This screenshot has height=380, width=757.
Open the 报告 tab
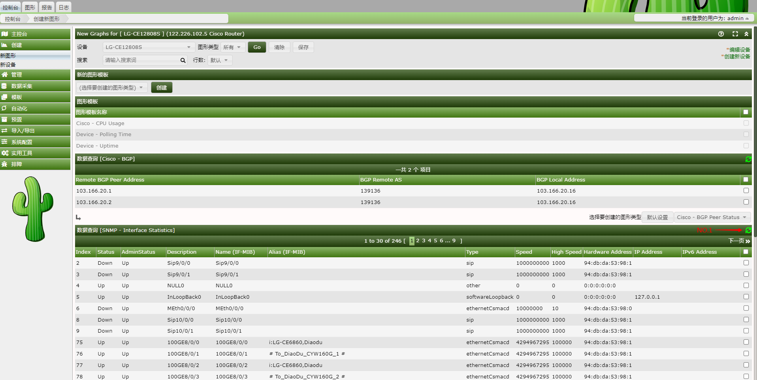pos(47,7)
